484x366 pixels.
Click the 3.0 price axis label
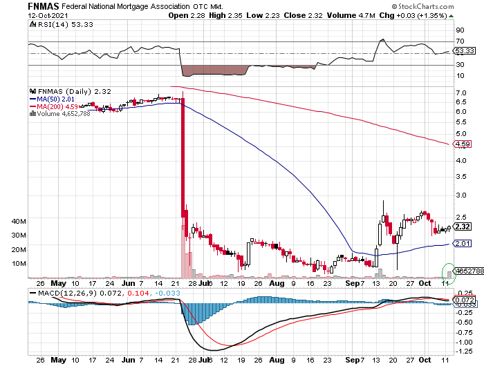point(461,195)
